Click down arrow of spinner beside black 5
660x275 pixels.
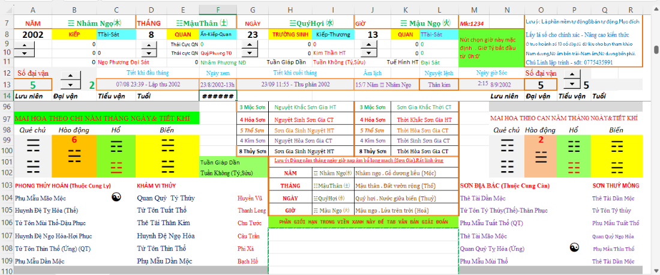pos(571,84)
